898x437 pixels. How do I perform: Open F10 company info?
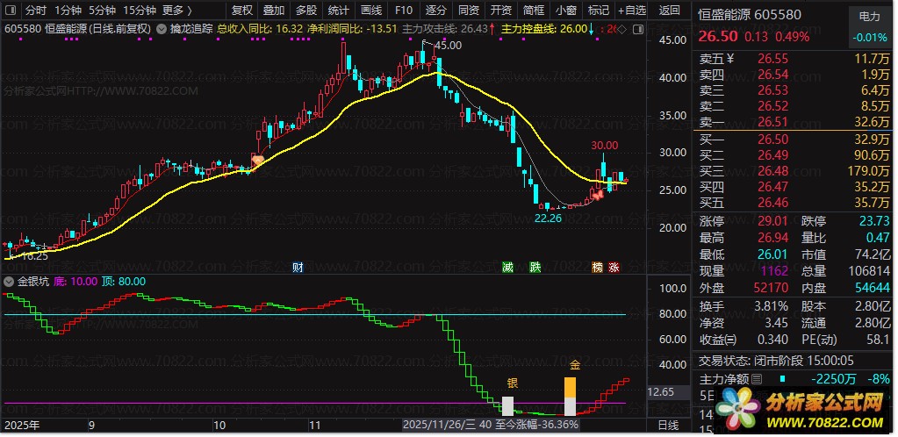click(403, 11)
